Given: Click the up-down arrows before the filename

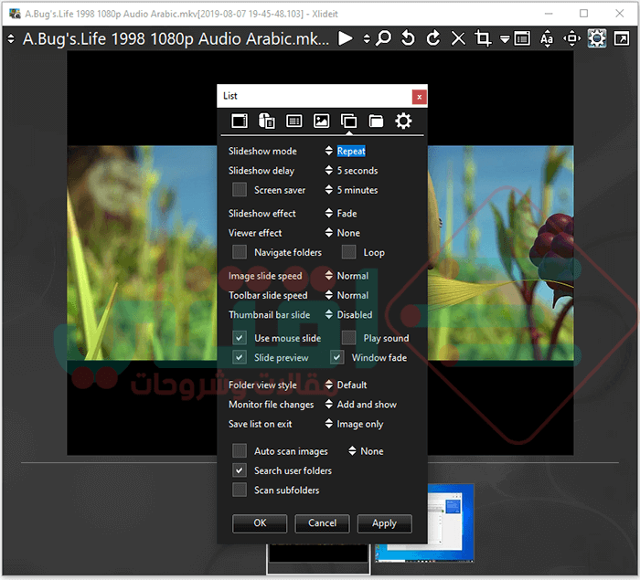Looking at the screenshot, I should pyautogui.click(x=11, y=38).
